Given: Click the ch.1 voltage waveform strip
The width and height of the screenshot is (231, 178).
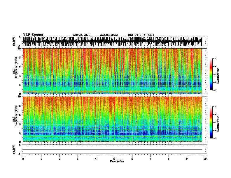Looking at the screenshot, I should [113, 41].
